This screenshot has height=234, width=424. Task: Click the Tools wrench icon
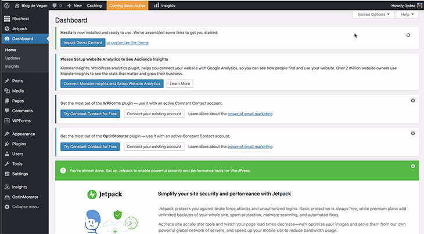[x=7, y=164]
